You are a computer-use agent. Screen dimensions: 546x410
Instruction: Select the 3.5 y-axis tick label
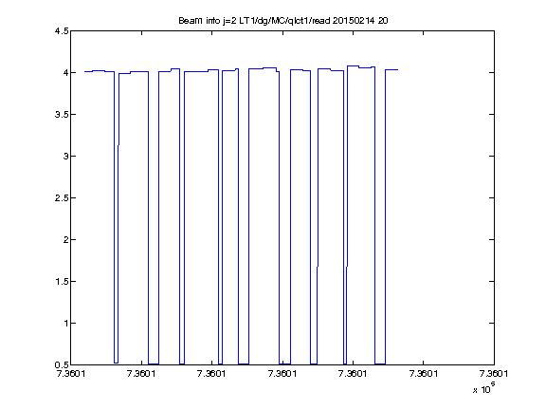point(62,114)
